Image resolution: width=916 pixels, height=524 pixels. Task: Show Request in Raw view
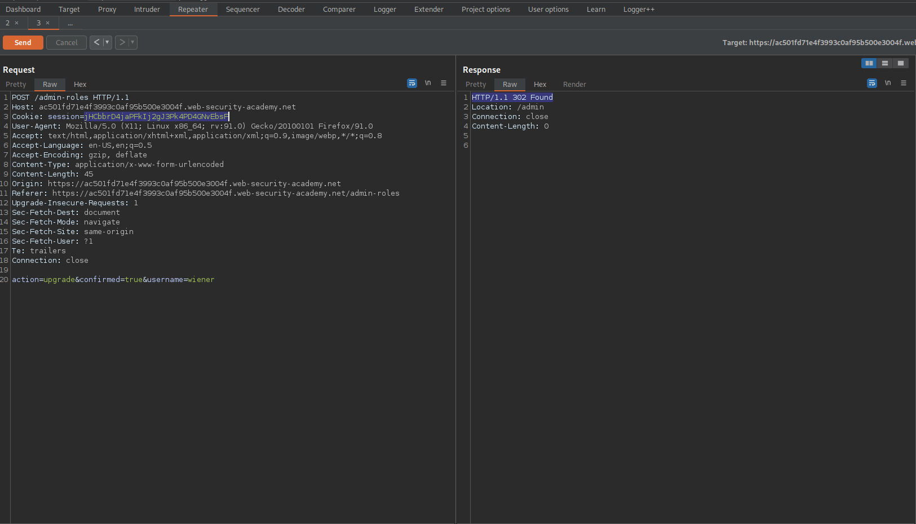tap(50, 84)
